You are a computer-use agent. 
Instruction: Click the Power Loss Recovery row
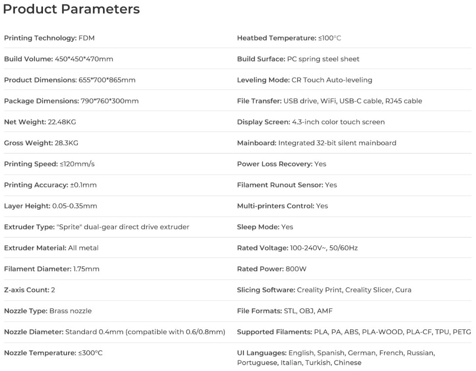click(x=281, y=164)
